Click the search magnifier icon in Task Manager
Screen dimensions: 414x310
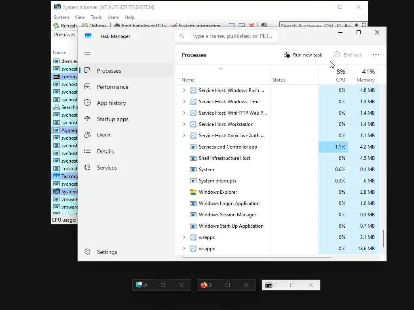coord(182,36)
